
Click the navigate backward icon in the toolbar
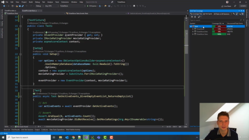pyautogui.click(x=4, y=6)
